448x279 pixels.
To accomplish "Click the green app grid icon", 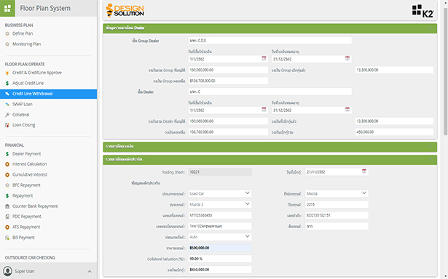I will pyautogui.click(x=7, y=8).
